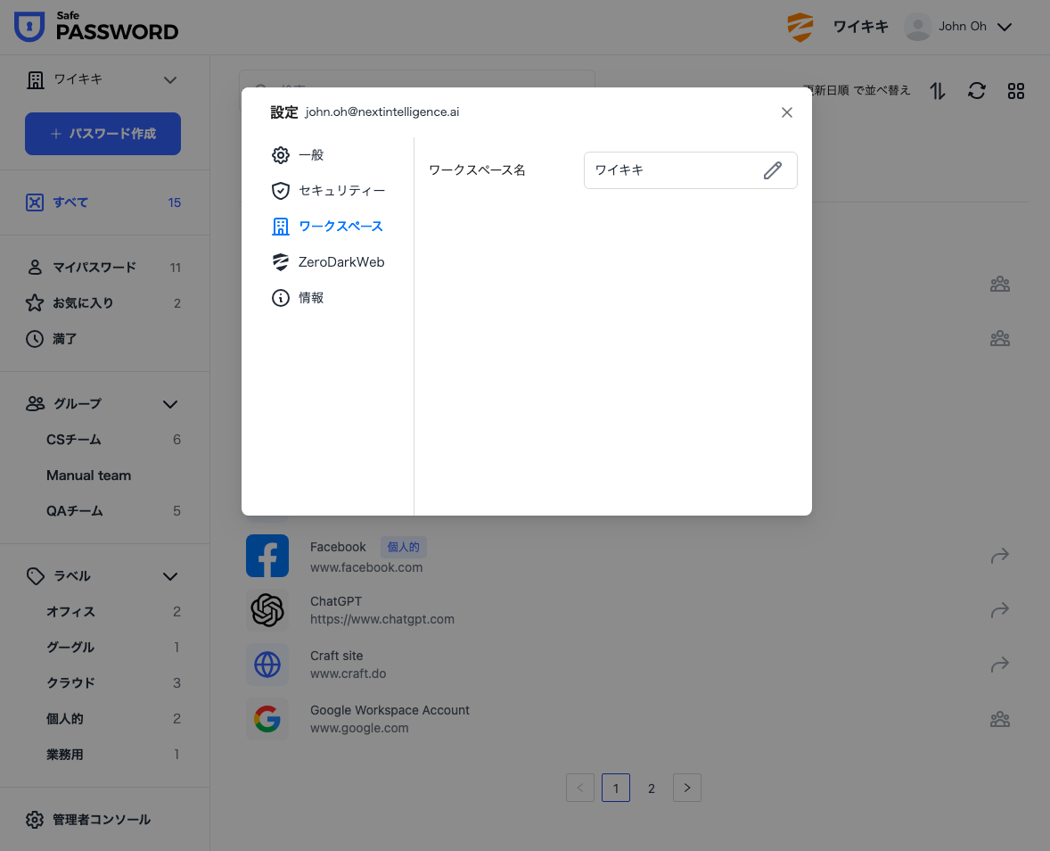Viewport: 1050px width, 851px height.
Task: Click the ワークスペース名 input field
Action: click(673, 170)
